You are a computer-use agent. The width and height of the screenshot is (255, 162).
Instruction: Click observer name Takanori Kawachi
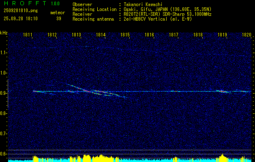coord(143,4)
